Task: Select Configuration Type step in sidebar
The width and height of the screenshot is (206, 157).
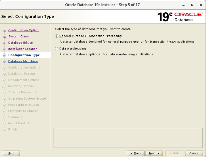Action: coord(24,55)
